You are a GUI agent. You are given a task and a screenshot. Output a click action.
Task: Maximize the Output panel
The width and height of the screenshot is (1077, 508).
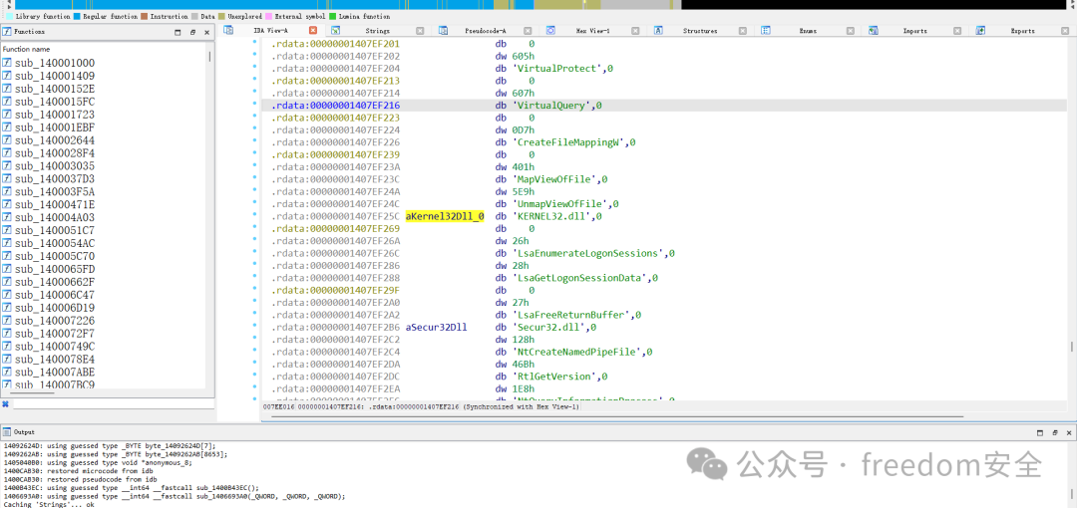coord(1041,433)
